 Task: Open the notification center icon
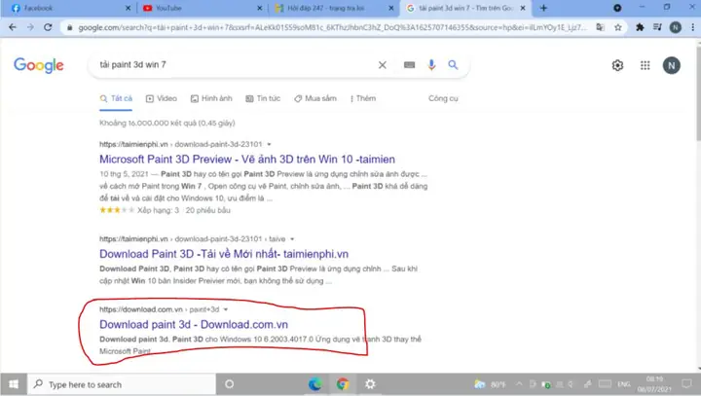point(686,384)
